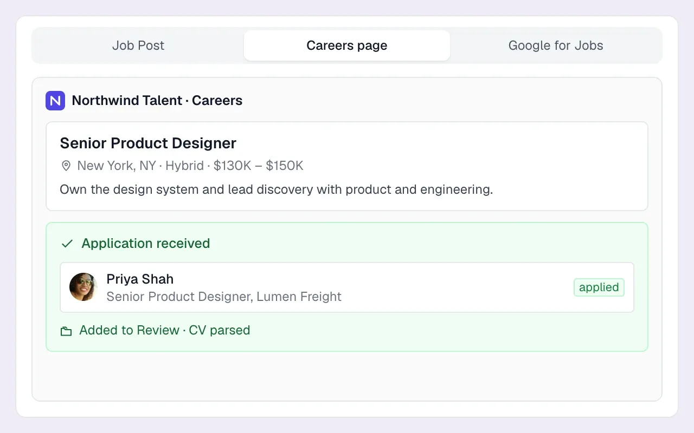This screenshot has width=694, height=433.
Task: Select the New York salary and location line
Action: coord(190,166)
